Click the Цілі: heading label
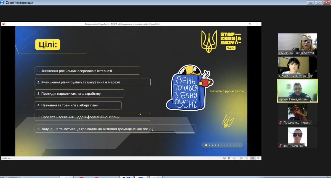The width and height of the screenshot is (331, 178). tap(48, 45)
